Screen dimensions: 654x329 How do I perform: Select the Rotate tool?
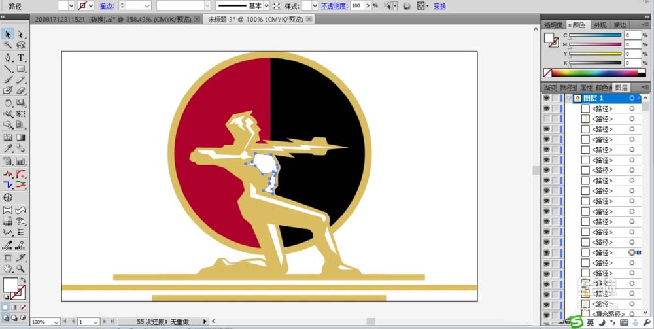[7, 103]
